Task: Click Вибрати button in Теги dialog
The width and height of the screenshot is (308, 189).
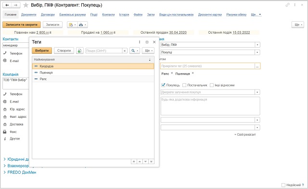Action: 42,50
